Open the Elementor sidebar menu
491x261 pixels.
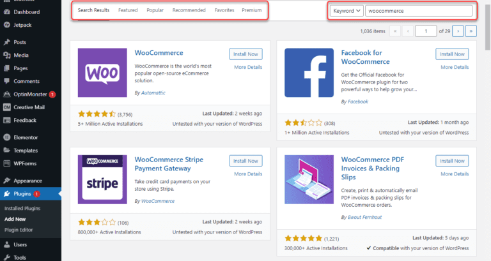(26, 137)
